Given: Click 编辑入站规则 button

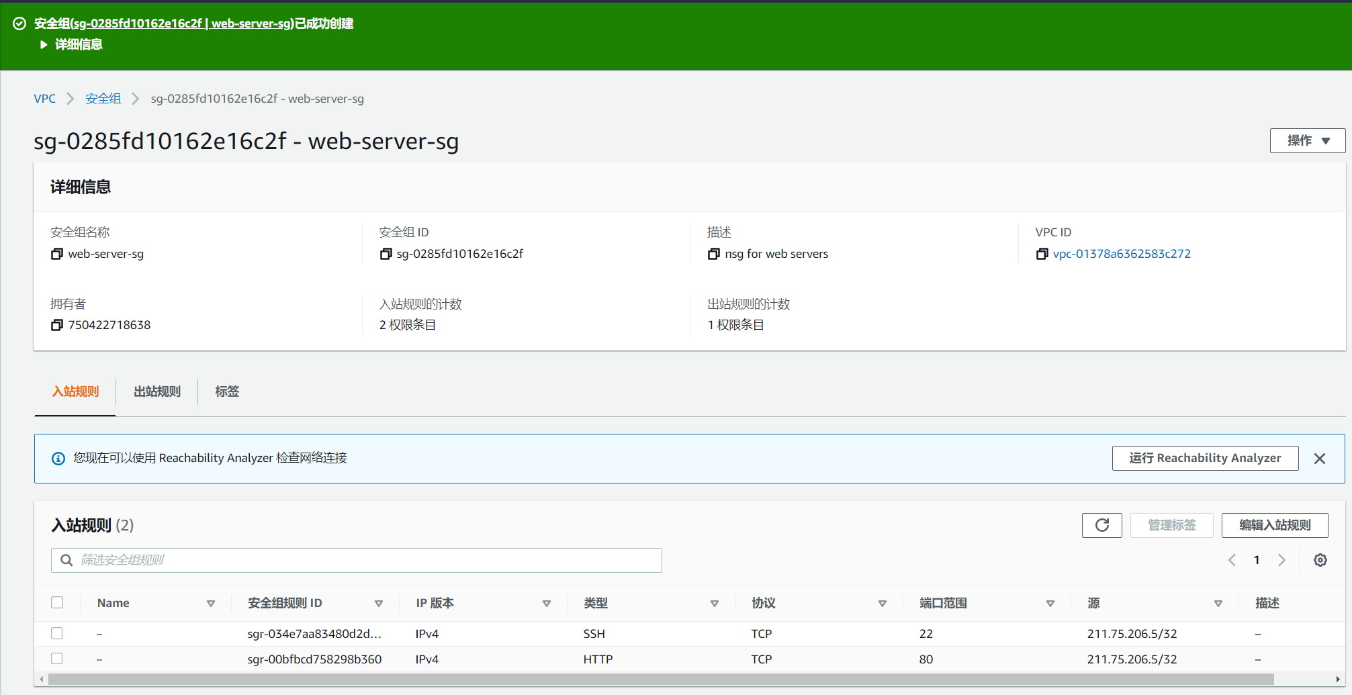Looking at the screenshot, I should point(1275,525).
